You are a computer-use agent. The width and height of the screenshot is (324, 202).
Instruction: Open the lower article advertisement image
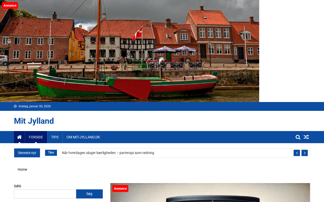[x=210, y=193]
